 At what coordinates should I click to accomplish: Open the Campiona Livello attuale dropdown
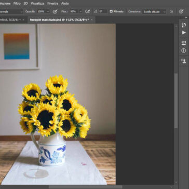[154, 11]
